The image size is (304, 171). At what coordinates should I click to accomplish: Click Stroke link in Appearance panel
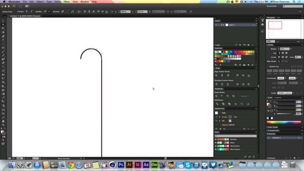point(224,117)
